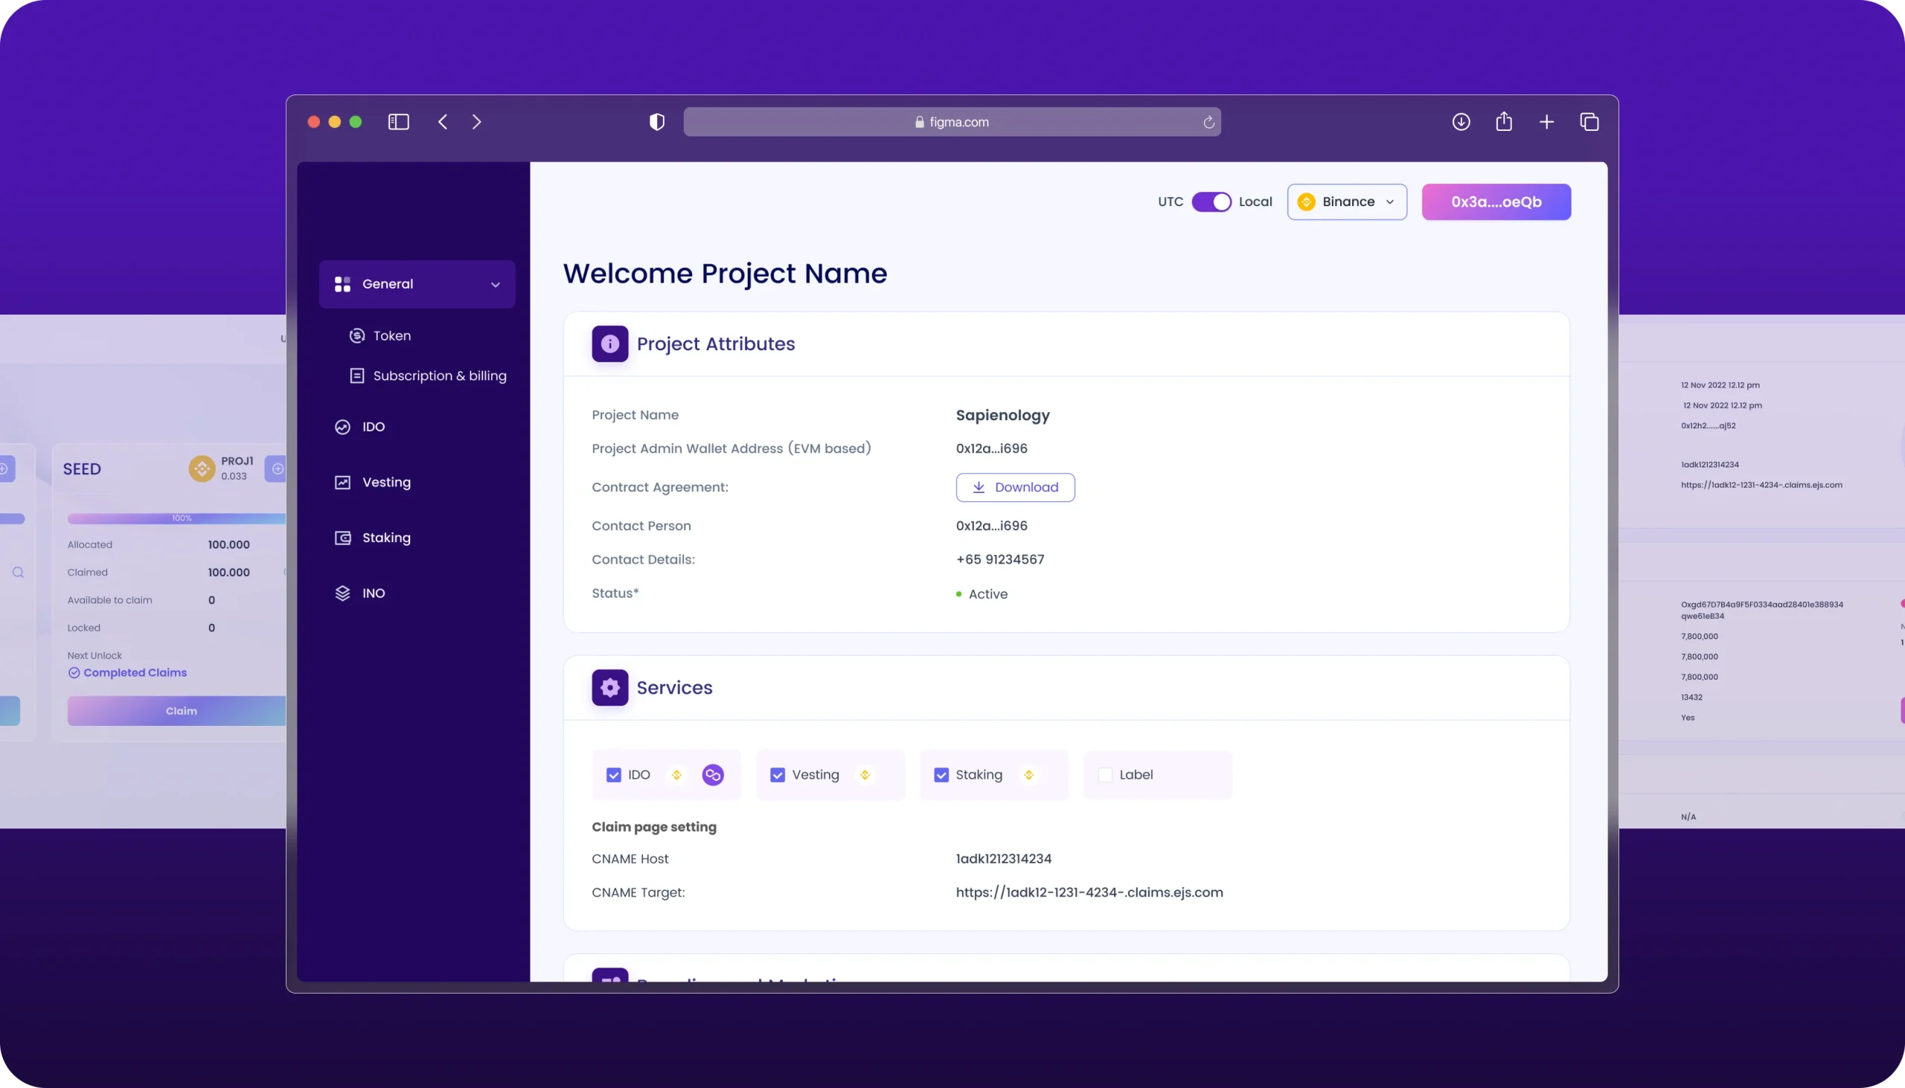Screen dimensions: 1905x1088
Task: Click the figma.com address bar
Action: click(951, 122)
